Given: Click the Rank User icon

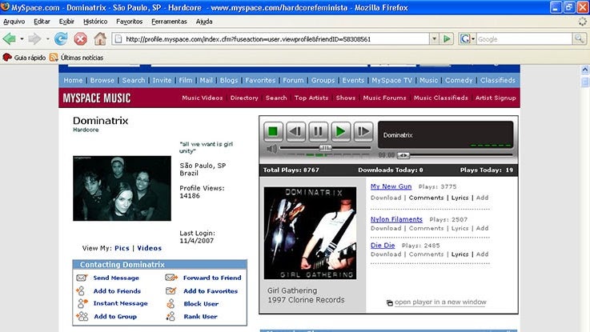Looking at the screenshot, I should [171, 316].
